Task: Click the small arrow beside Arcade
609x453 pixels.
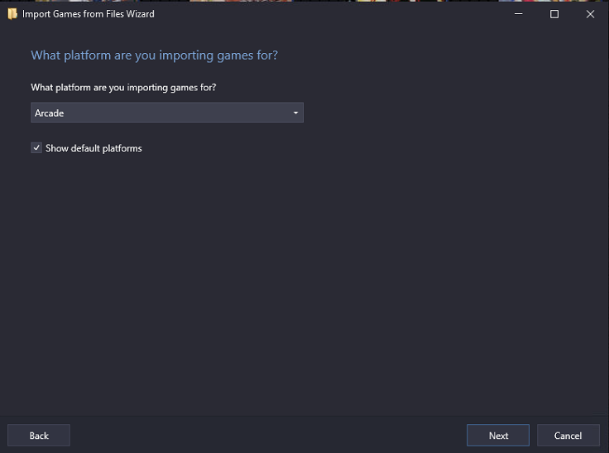Action: tap(295, 113)
